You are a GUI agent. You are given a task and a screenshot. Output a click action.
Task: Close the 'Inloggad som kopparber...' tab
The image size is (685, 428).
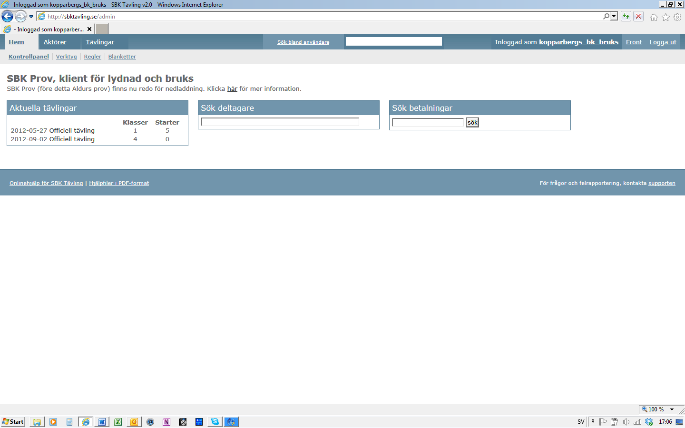pos(89,29)
